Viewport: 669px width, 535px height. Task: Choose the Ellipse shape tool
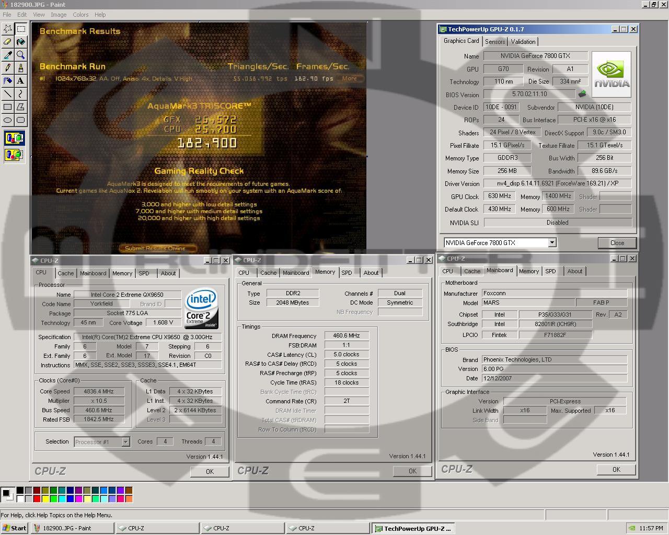pyautogui.click(x=8, y=120)
